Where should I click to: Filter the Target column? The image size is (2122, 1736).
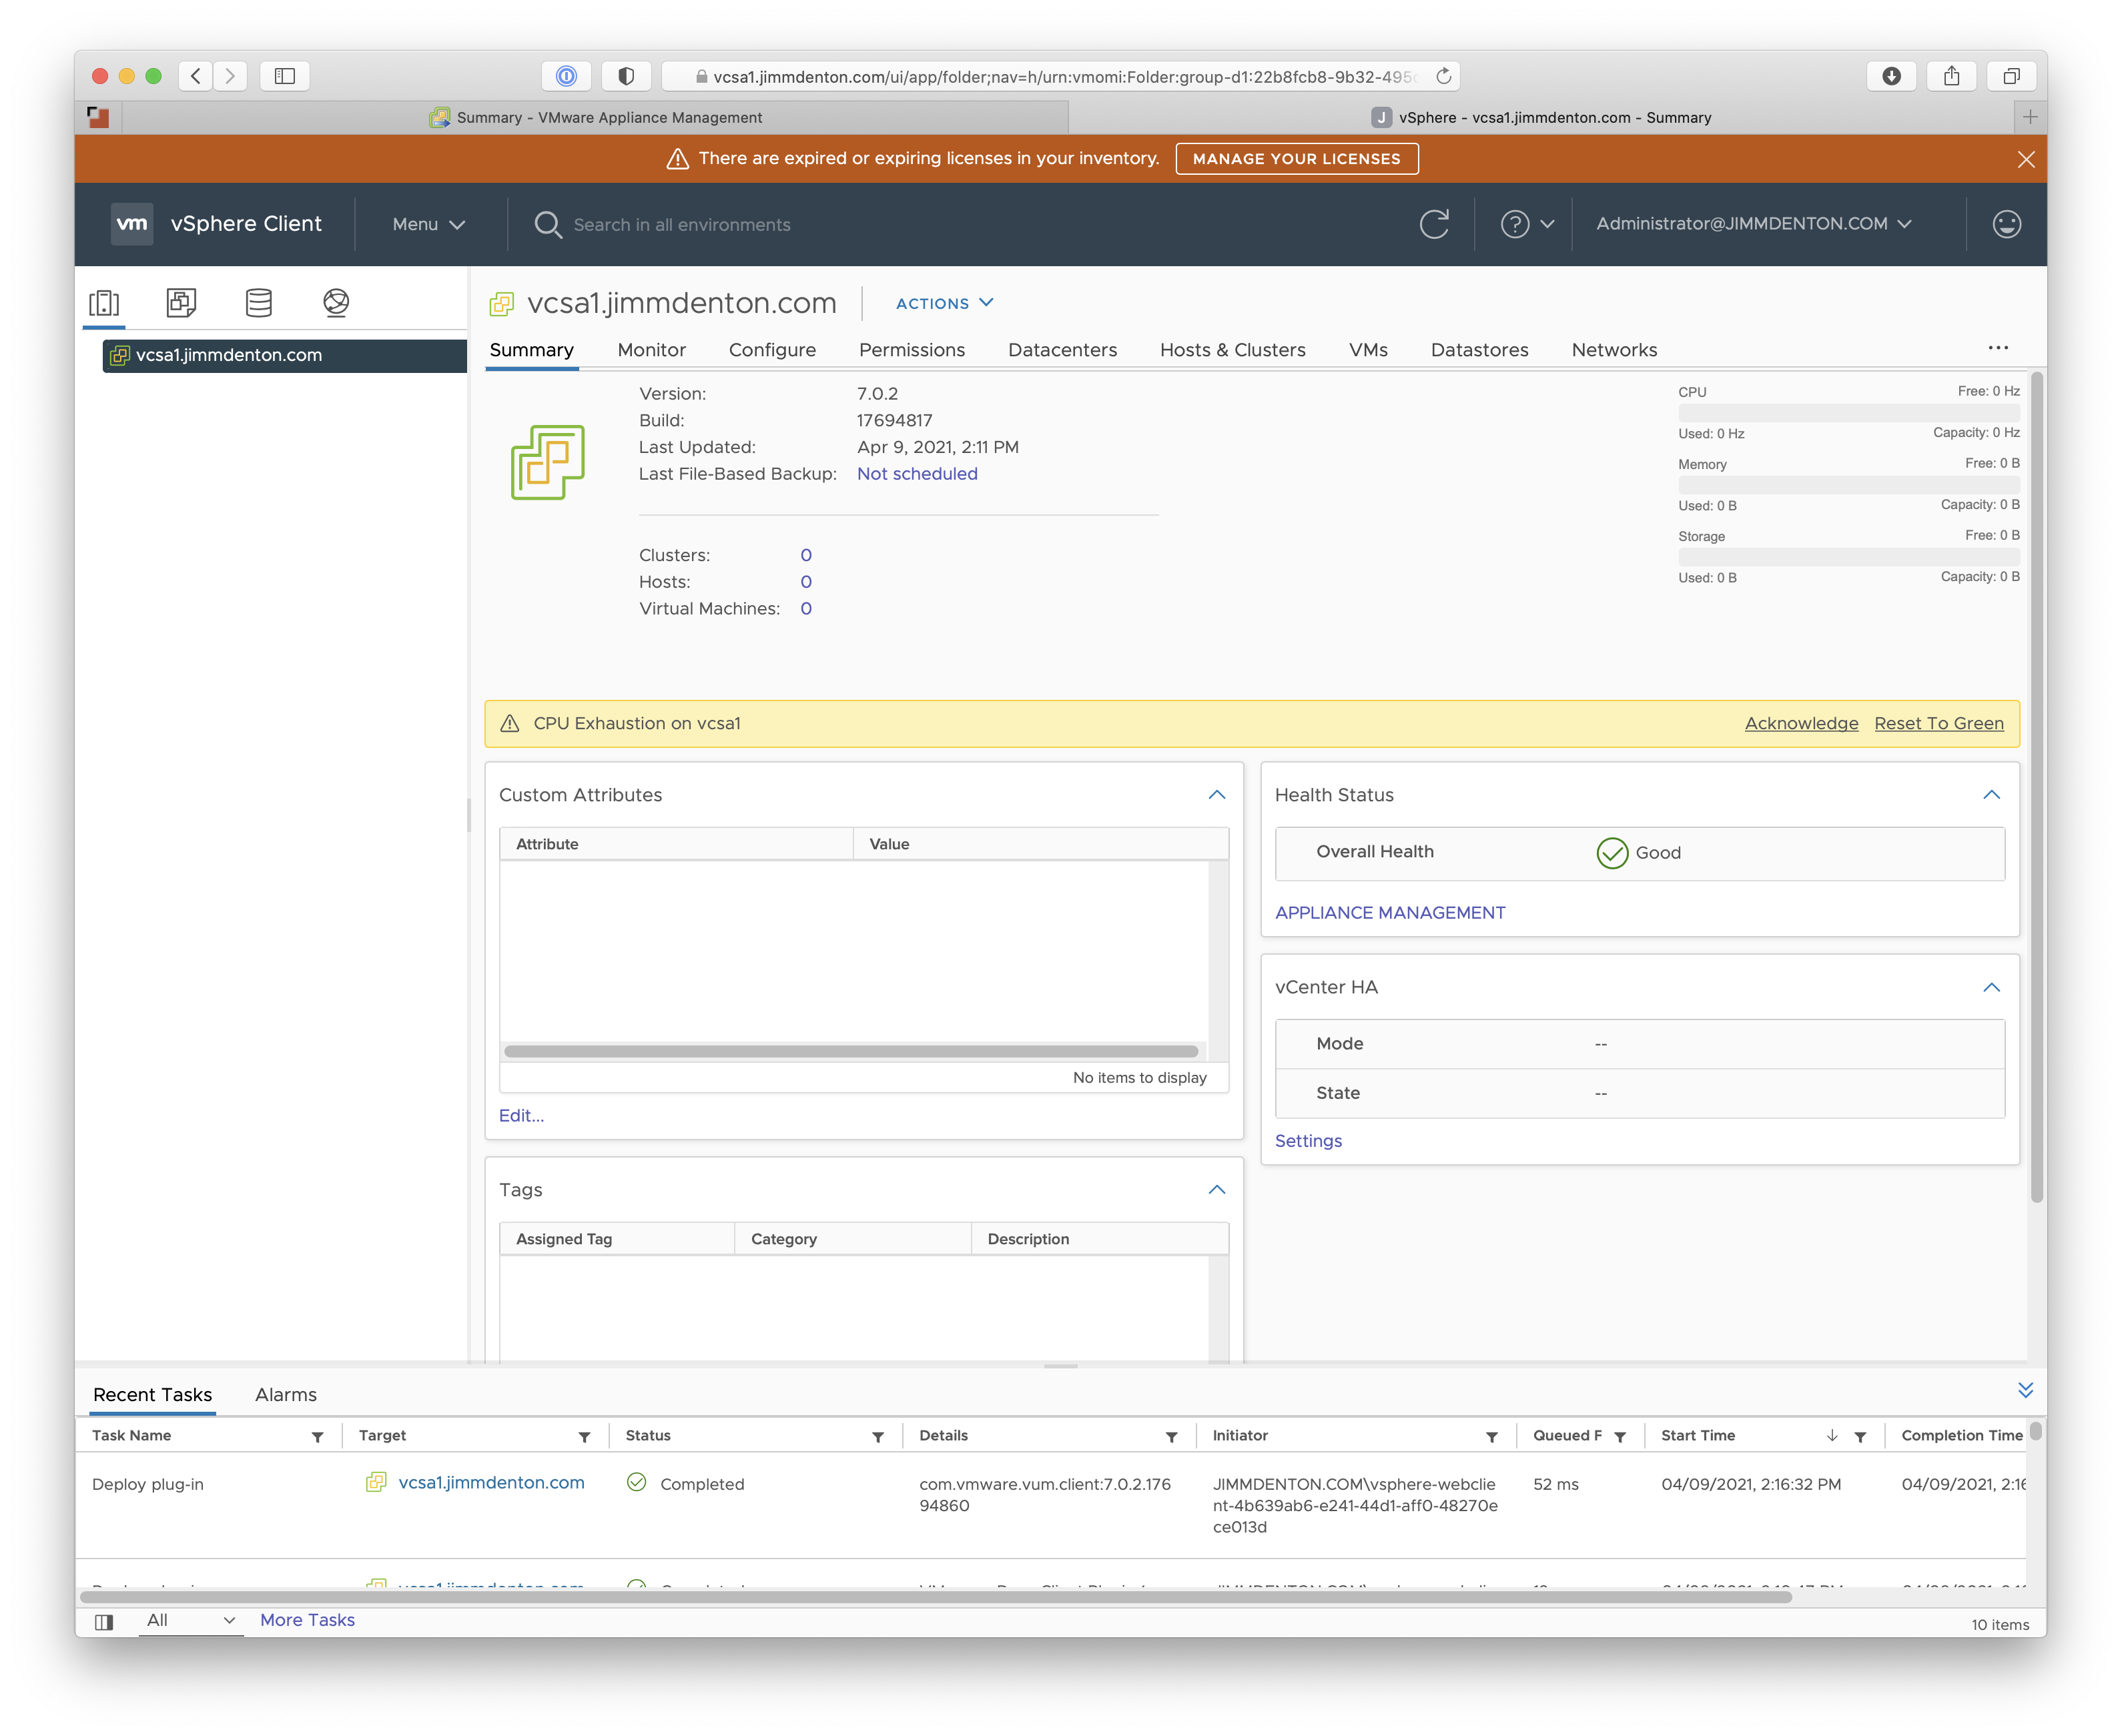click(584, 1436)
